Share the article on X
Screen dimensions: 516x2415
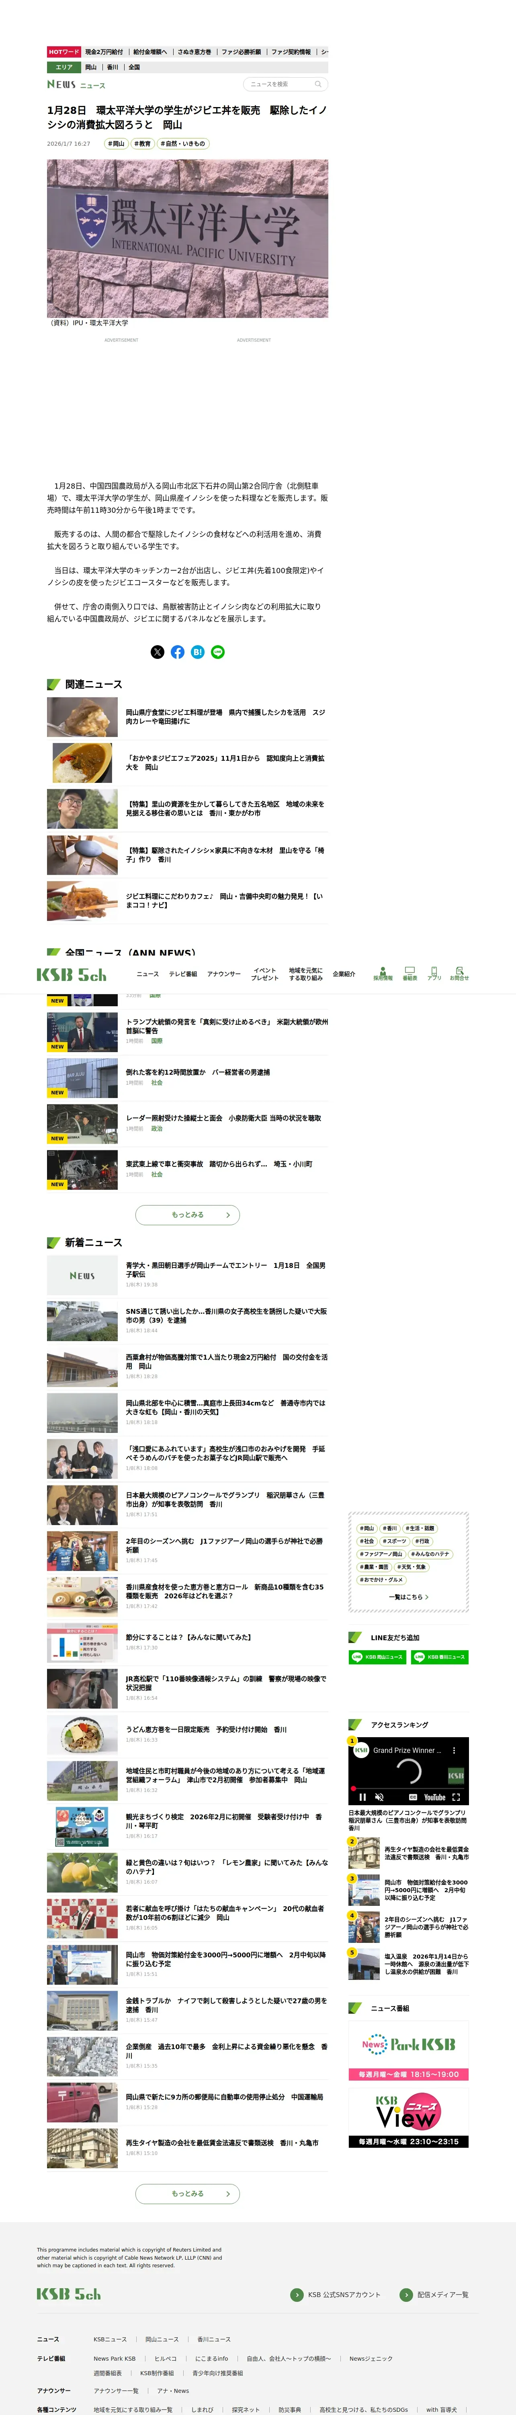(157, 652)
